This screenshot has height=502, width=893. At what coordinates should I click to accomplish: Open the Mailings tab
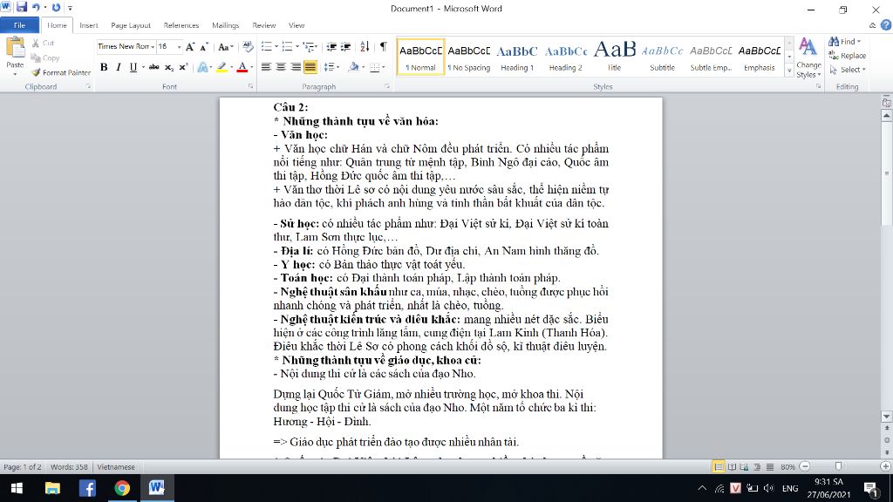point(226,25)
